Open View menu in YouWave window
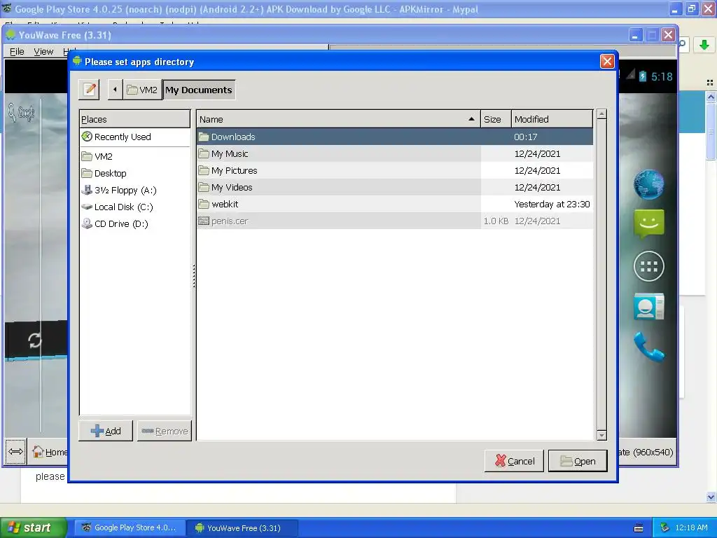717x538 pixels. tap(43, 52)
